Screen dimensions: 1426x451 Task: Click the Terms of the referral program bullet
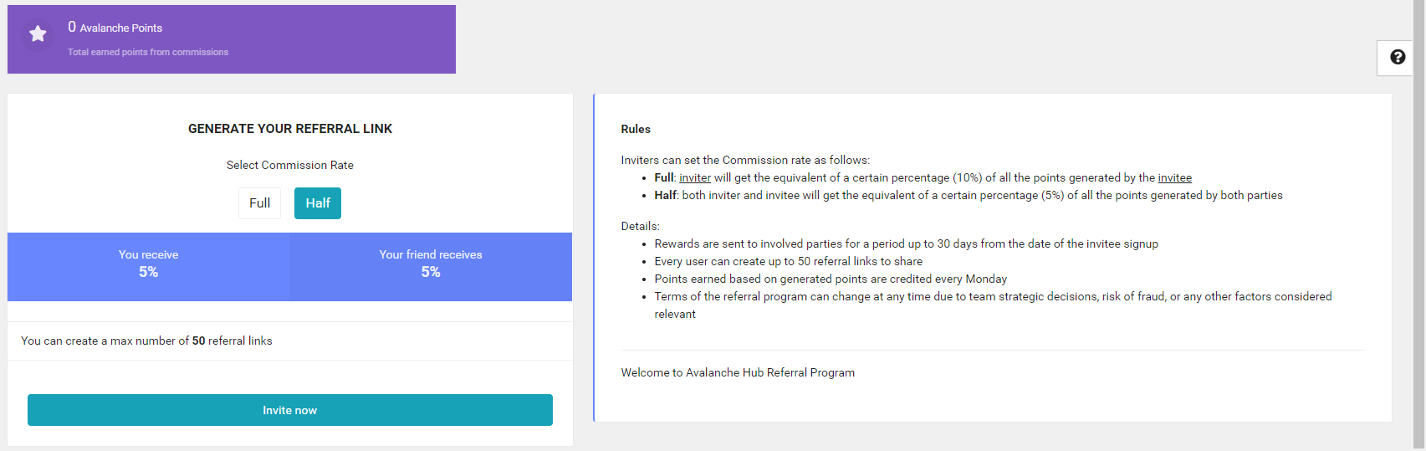pos(993,297)
